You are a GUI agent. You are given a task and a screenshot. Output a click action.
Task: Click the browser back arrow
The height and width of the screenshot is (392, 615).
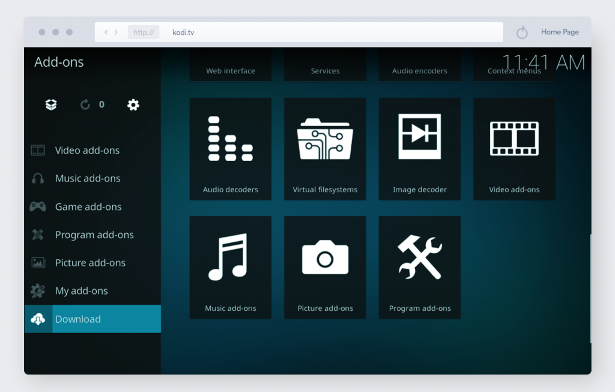[x=106, y=32]
